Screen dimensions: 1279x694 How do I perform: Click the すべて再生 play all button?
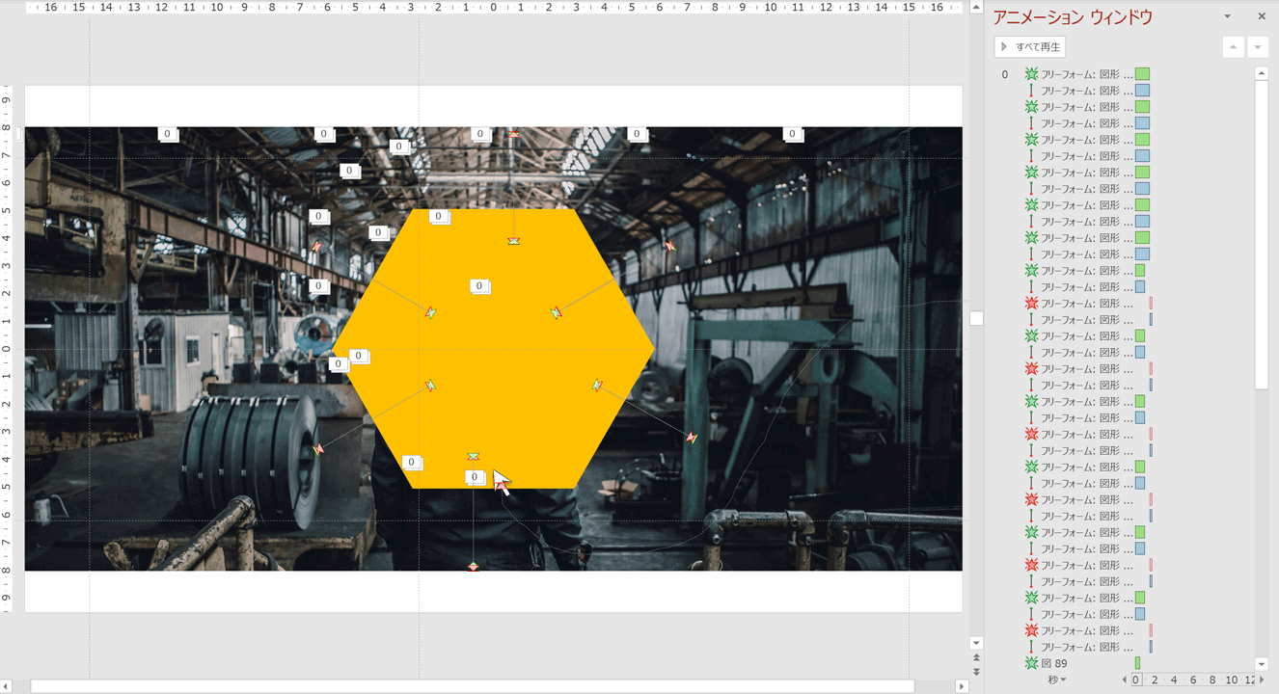1030,46
